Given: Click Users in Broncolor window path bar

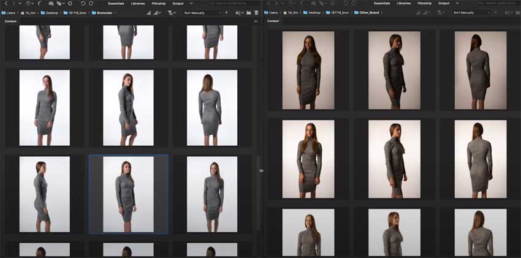Looking at the screenshot, I should [8, 13].
